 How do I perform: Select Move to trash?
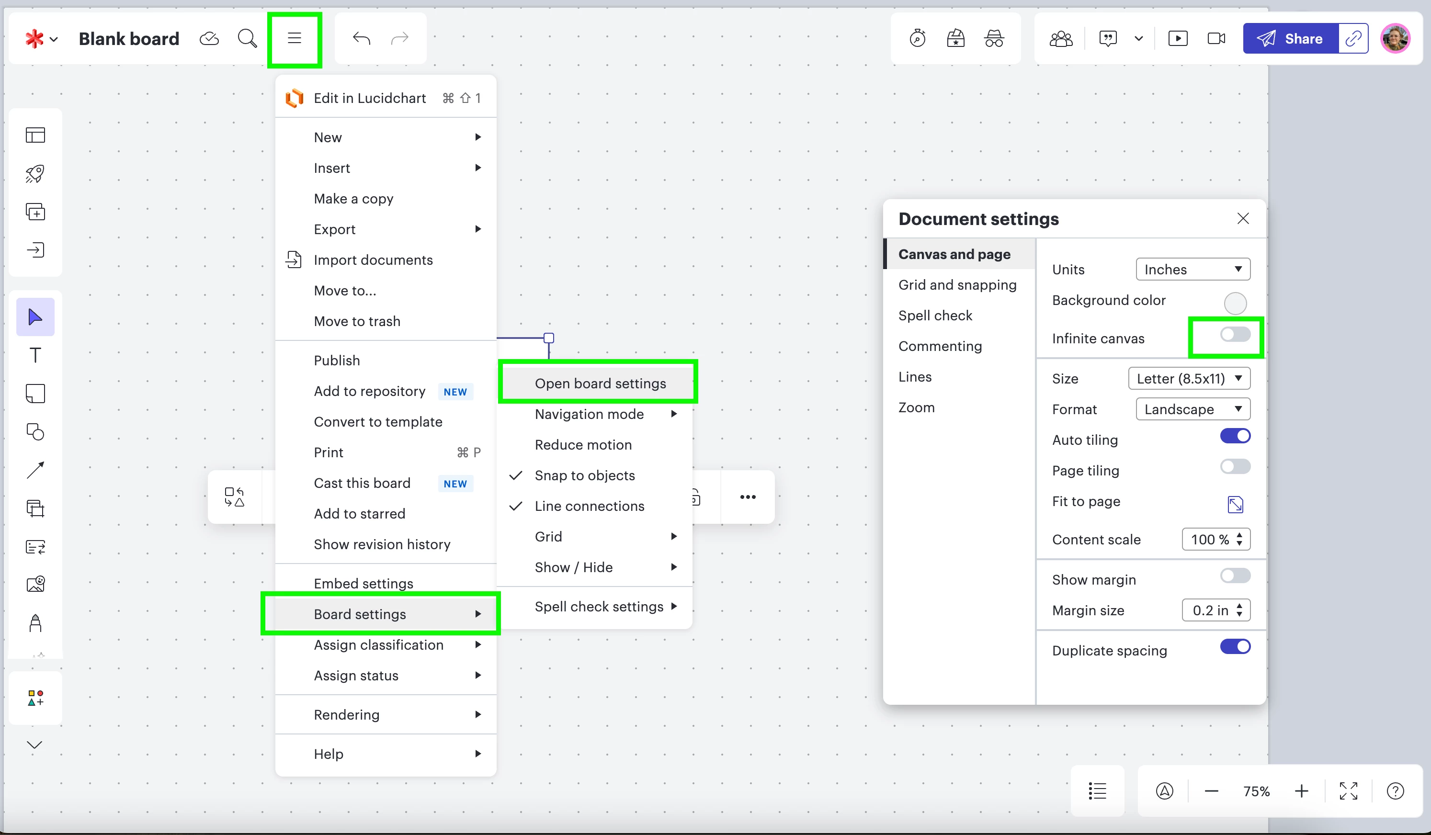(x=386, y=321)
